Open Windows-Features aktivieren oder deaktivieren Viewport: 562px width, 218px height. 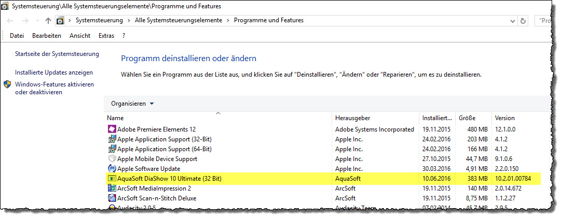[x=54, y=88]
